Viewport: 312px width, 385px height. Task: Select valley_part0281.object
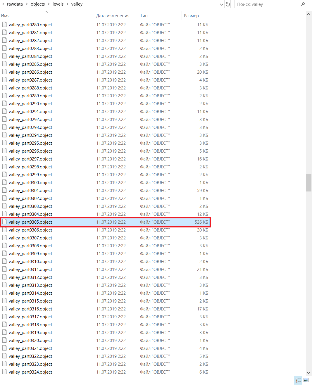tap(30, 32)
